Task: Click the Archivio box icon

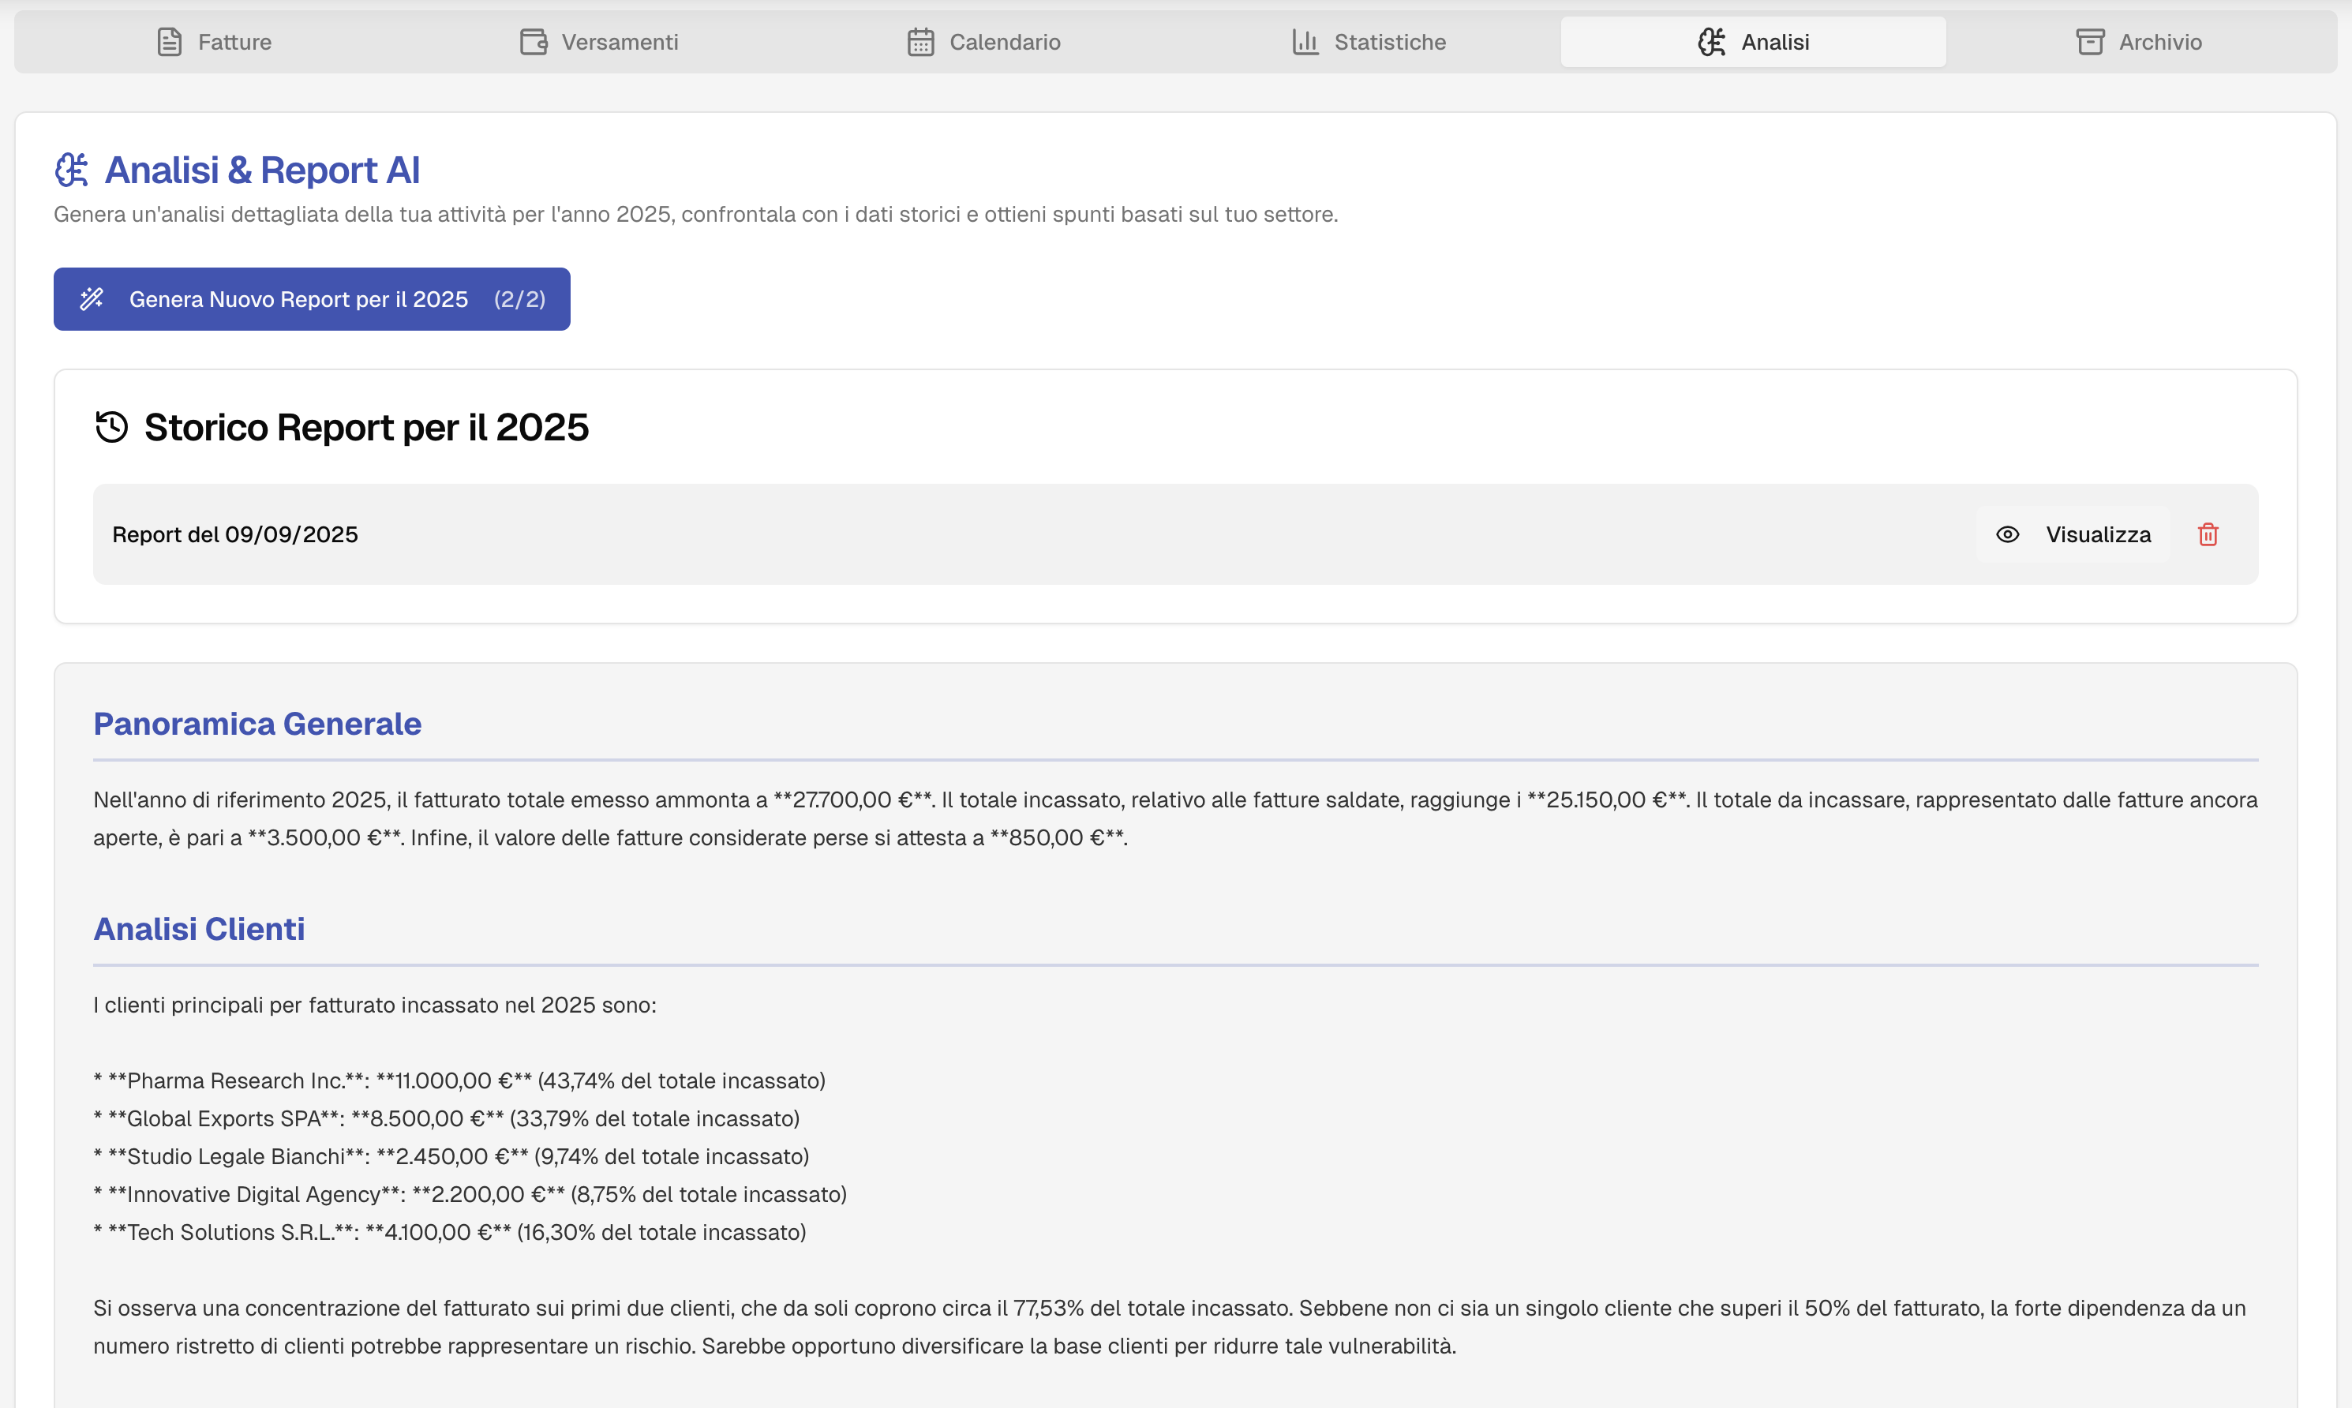Action: pos(2090,42)
